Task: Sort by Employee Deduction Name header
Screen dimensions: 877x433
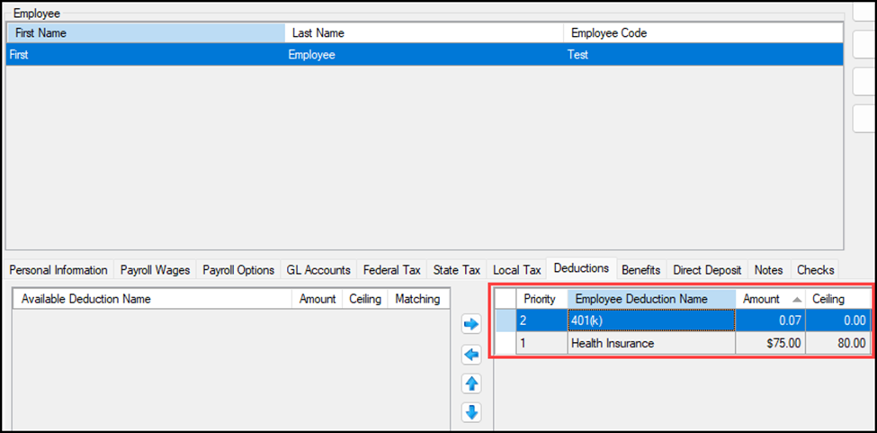Action: click(640, 299)
